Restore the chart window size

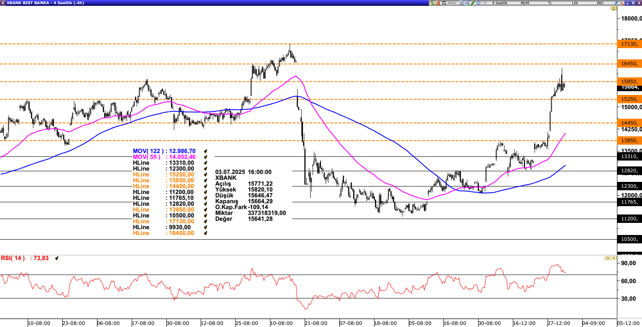(633, 3)
